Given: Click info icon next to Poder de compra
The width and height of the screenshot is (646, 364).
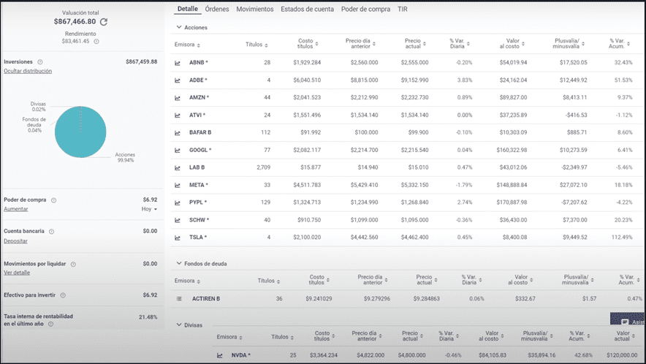Looking at the screenshot, I should (x=53, y=200).
